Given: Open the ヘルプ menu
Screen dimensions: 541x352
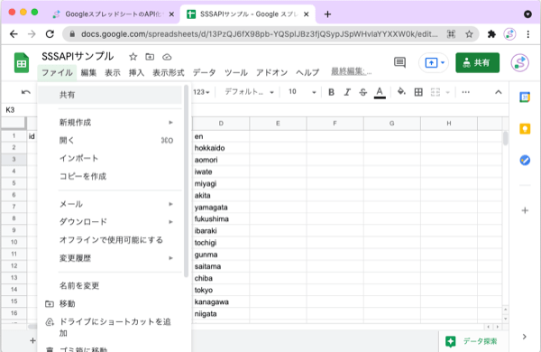Looking at the screenshot, I should (307, 72).
